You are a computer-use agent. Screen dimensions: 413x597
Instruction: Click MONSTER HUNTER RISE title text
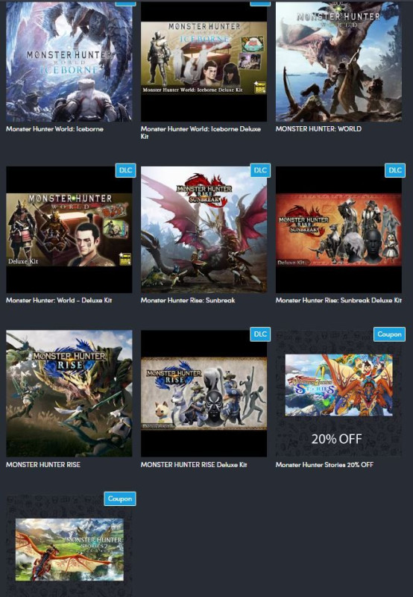point(43,464)
